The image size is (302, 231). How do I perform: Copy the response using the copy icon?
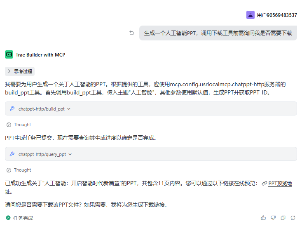[x=283, y=218]
